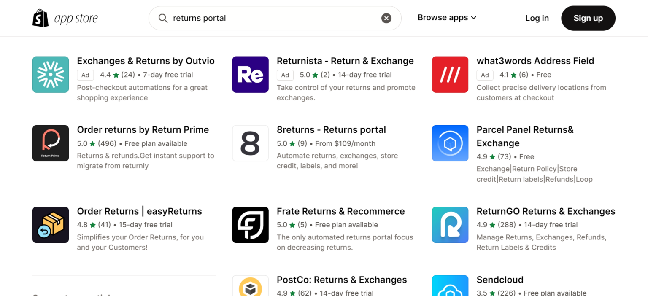Screen dimensions: 648x296
Task: Clear the search field with the X button
Action: pos(386,18)
